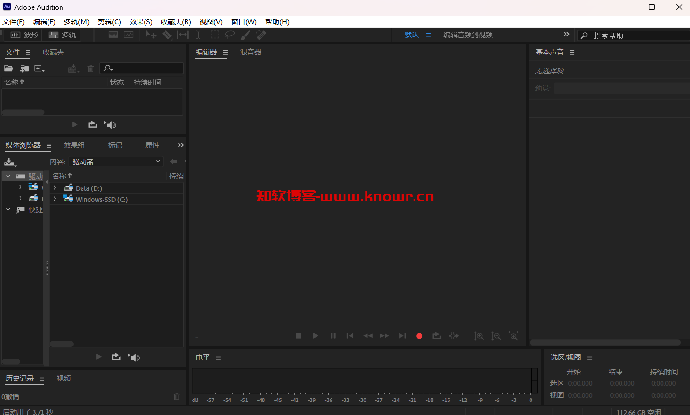Expand the Data (D:) drive row
Screen dimensions: 690x415
click(55, 188)
